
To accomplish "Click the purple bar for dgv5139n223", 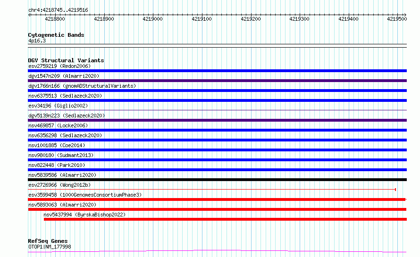I will (x=217, y=120).
